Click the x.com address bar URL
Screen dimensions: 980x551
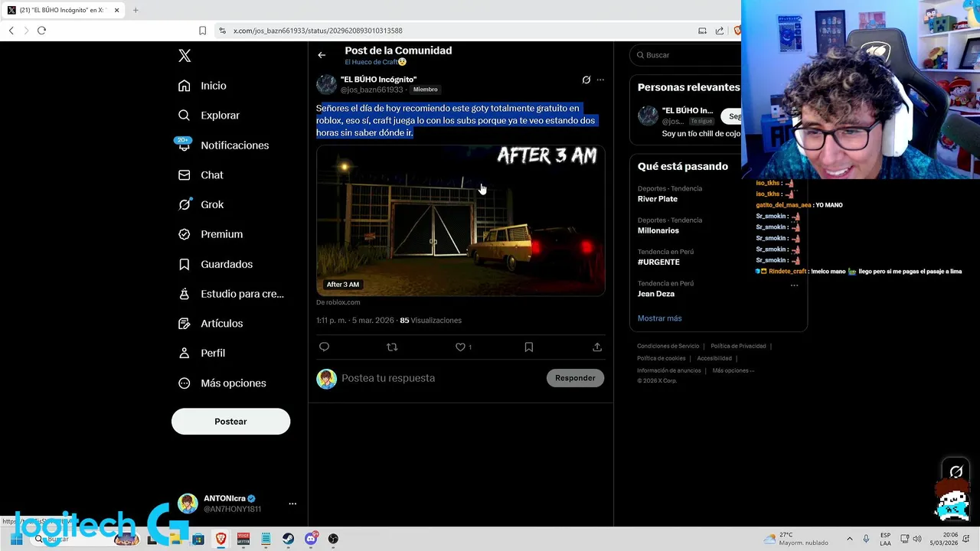coord(318,31)
